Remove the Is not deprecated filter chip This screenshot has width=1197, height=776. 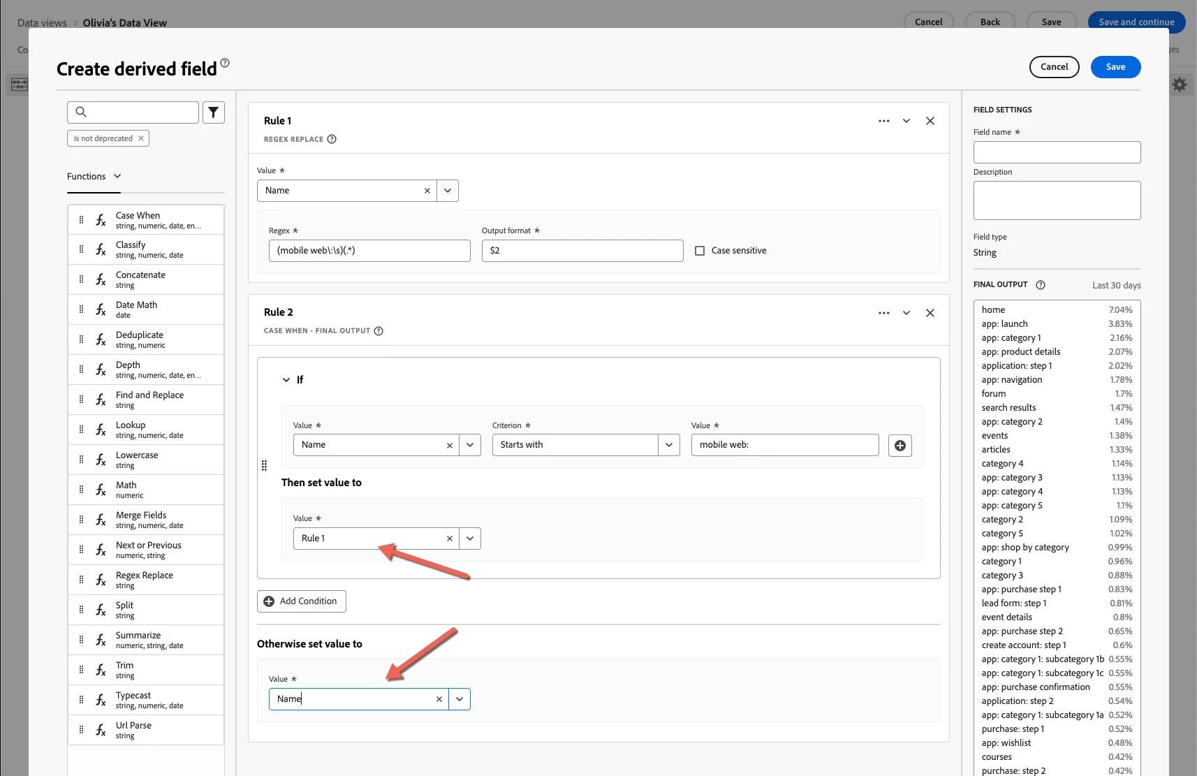pos(141,138)
